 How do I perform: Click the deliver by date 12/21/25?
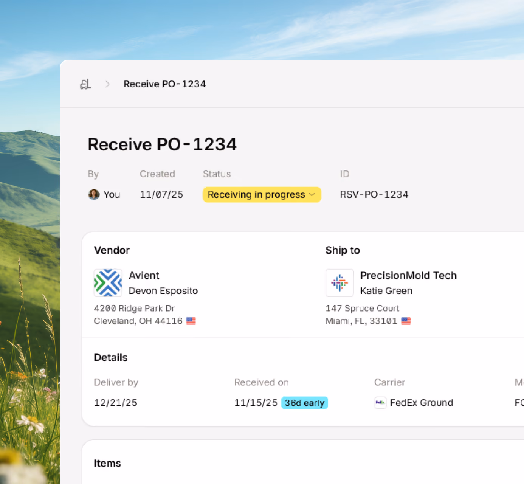pyautogui.click(x=116, y=403)
